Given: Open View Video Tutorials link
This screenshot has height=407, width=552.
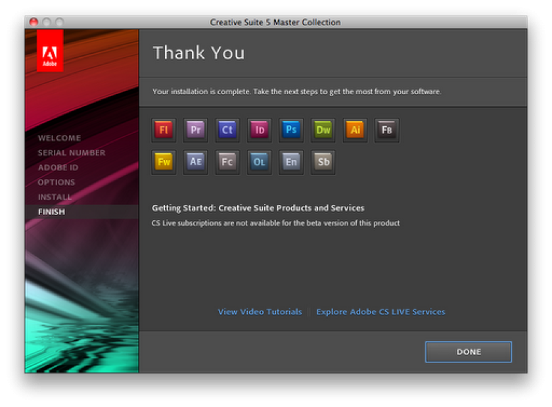Looking at the screenshot, I should point(260,312).
